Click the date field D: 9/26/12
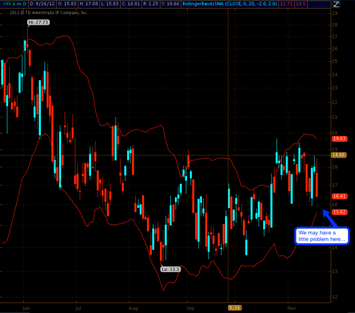Viewport: 355px width, 313px height. [39, 3]
